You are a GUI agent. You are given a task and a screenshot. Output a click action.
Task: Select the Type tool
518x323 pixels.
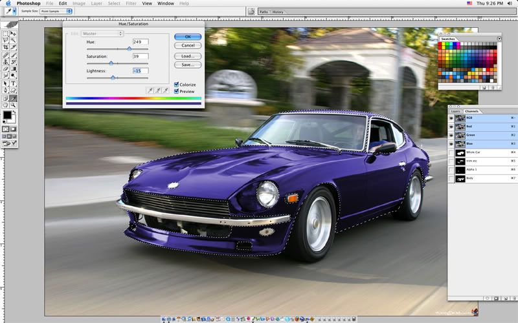14,83
